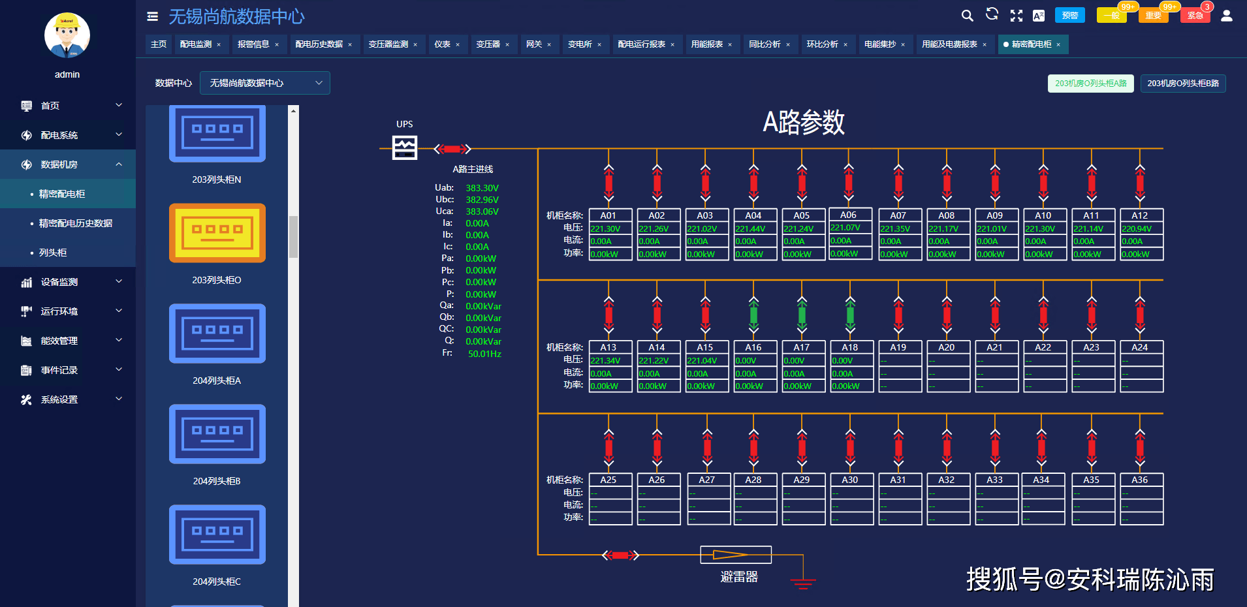Toggle fullscreen with the expand icon
Image resolution: width=1247 pixels, height=607 pixels.
(x=1016, y=16)
